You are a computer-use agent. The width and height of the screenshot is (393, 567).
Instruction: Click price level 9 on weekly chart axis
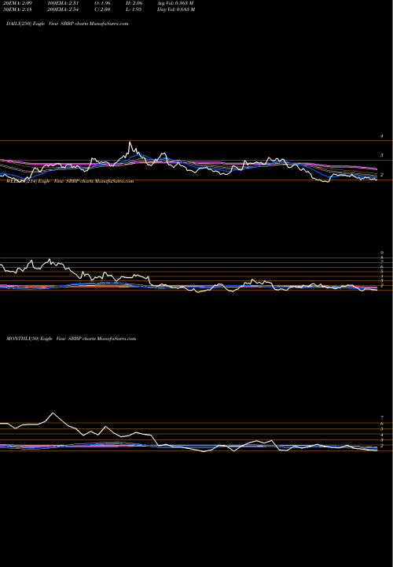pyautogui.click(x=382, y=253)
